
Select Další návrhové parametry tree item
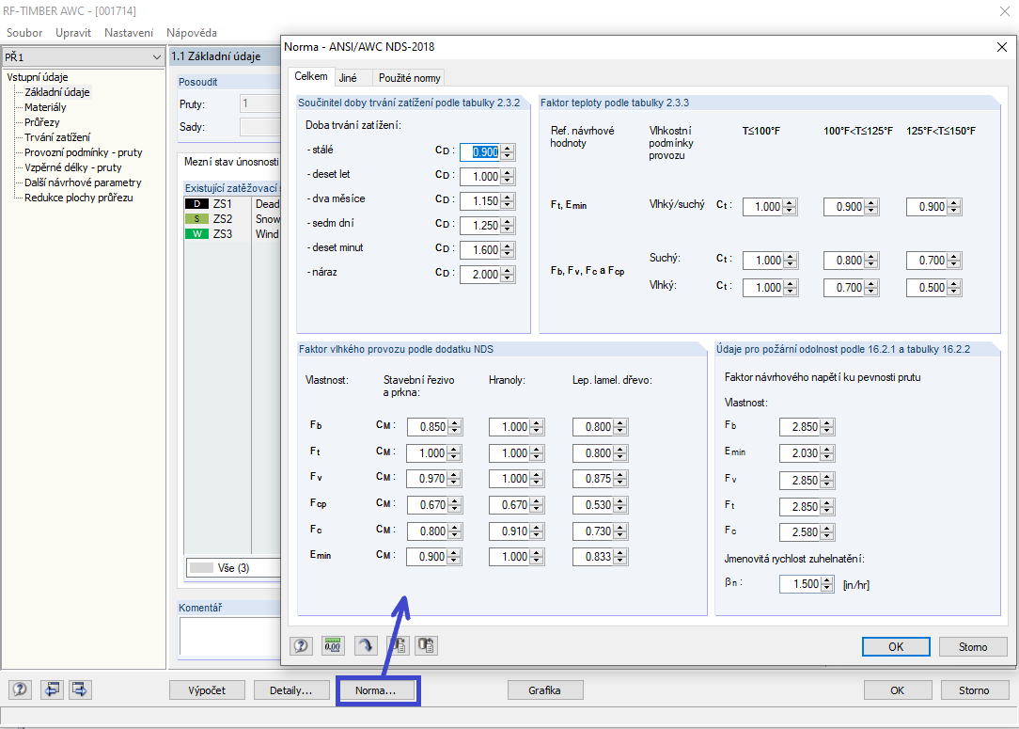(83, 182)
